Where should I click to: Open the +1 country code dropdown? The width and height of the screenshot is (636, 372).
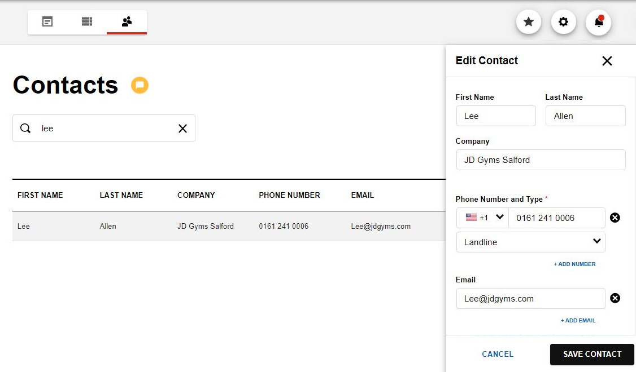483,218
